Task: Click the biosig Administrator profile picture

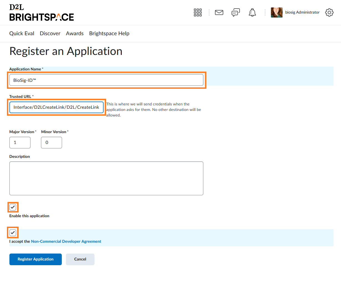Action: (x=277, y=12)
